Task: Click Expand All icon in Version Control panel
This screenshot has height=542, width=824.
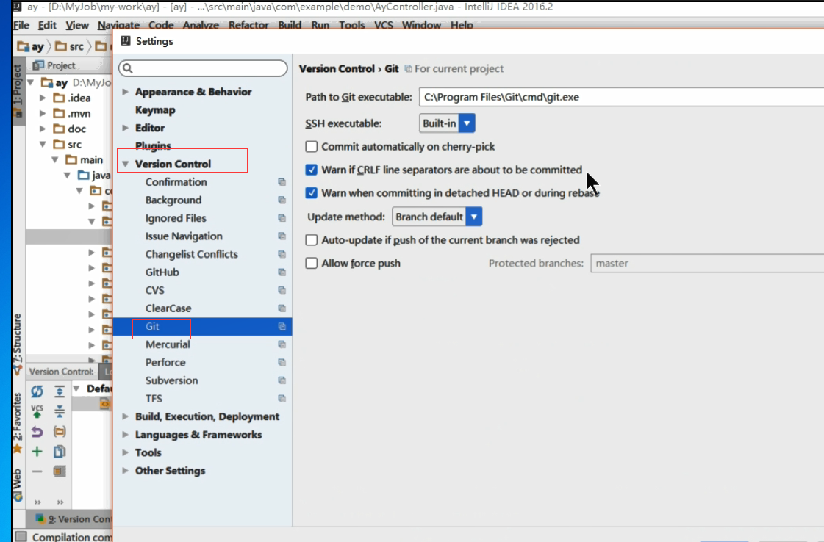Action: pyautogui.click(x=60, y=391)
